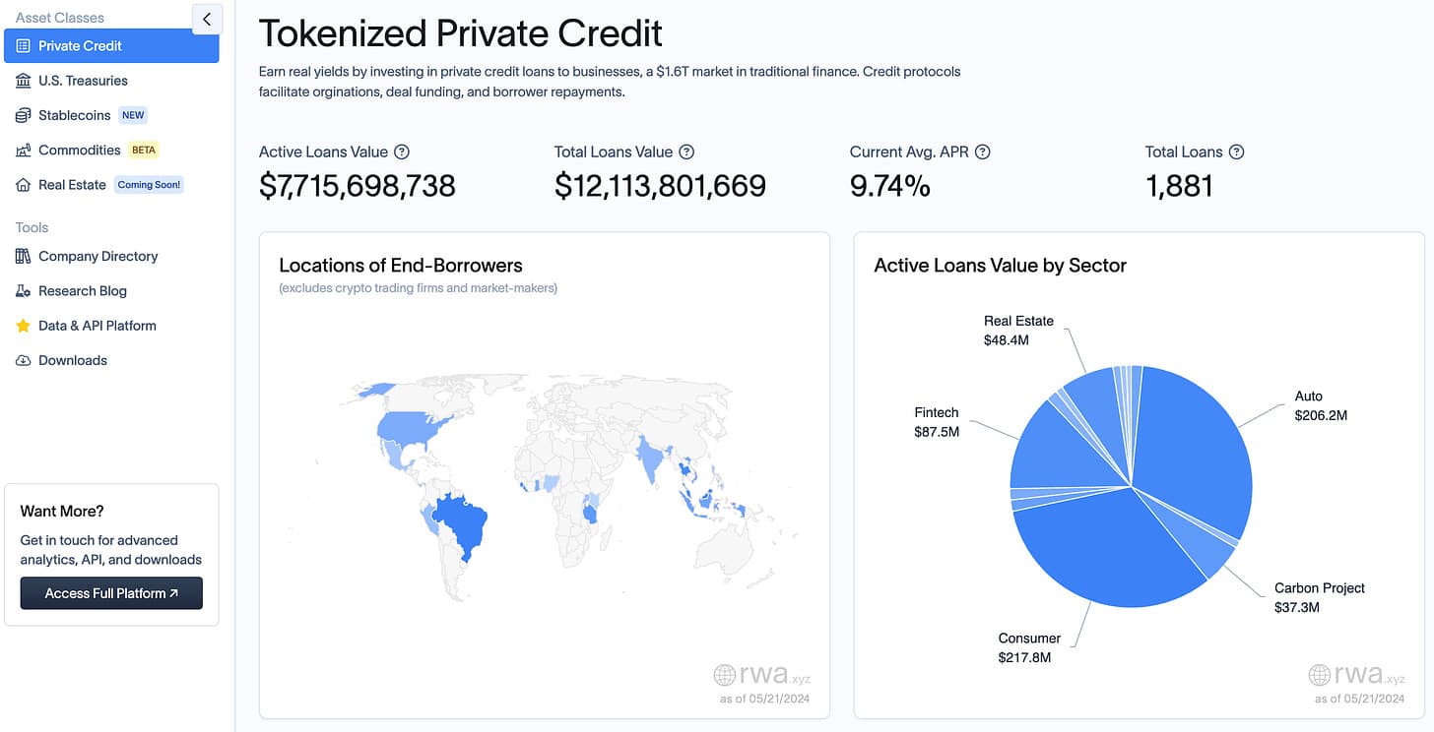Click the Total Loans Value help icon
The width and height of the screenshot is (1434, 732).
pos(687,152)
